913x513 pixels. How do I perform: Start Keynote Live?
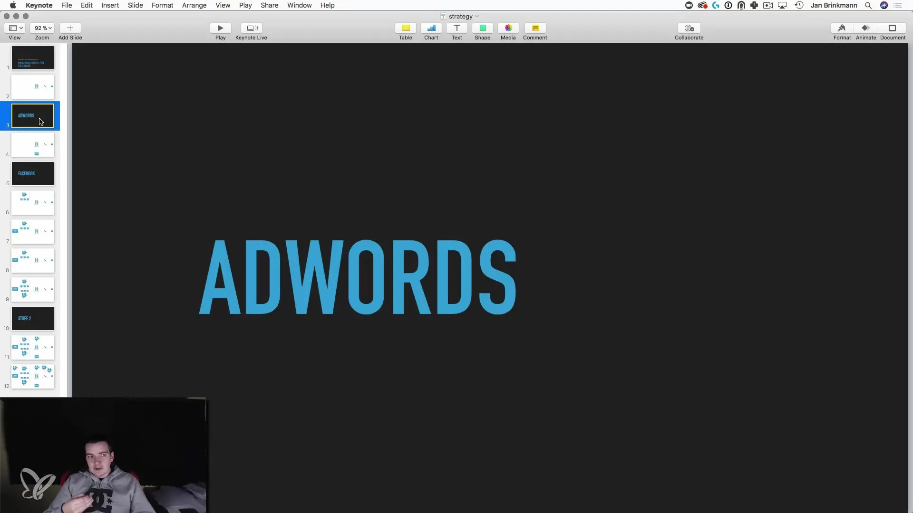[x=251, y=28]
